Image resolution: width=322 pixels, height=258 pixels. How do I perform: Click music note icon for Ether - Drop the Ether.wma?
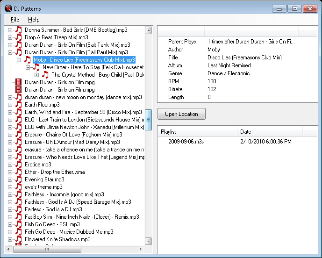pos(19,172)
